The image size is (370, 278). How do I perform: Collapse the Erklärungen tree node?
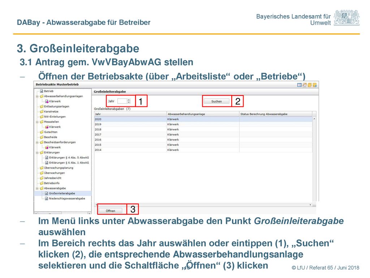pyautogui.click(x=37, y=153)
